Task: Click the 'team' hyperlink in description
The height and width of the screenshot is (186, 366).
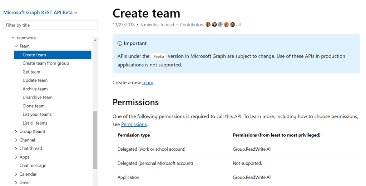Action: (x=148, y=83)
